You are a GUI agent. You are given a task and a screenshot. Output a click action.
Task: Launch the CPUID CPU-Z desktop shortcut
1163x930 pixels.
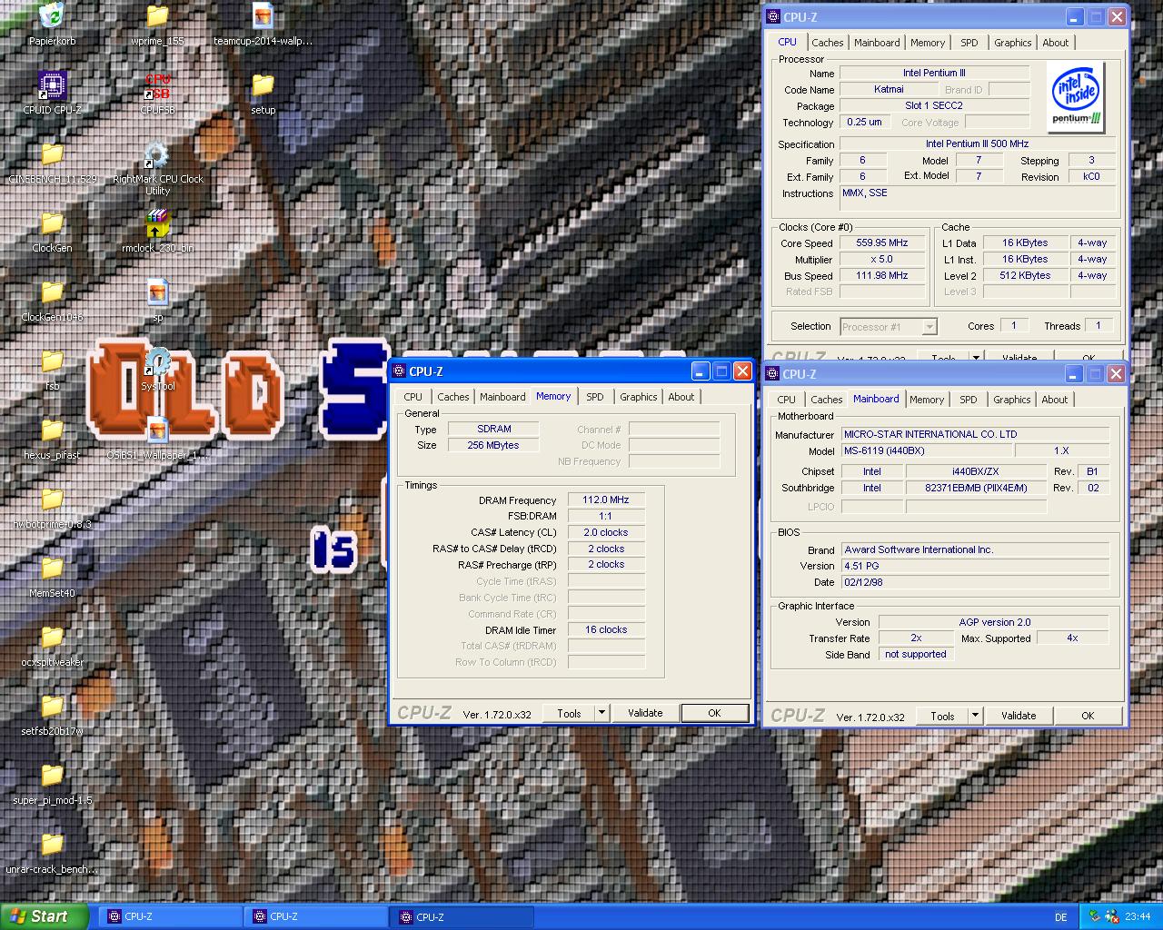52,85
